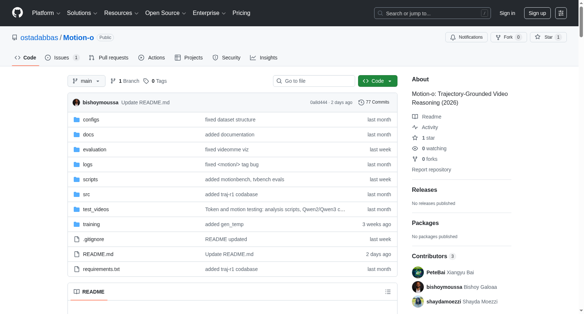Expand the Resources menu
This screenshot has width=584, height=314.
122,13
